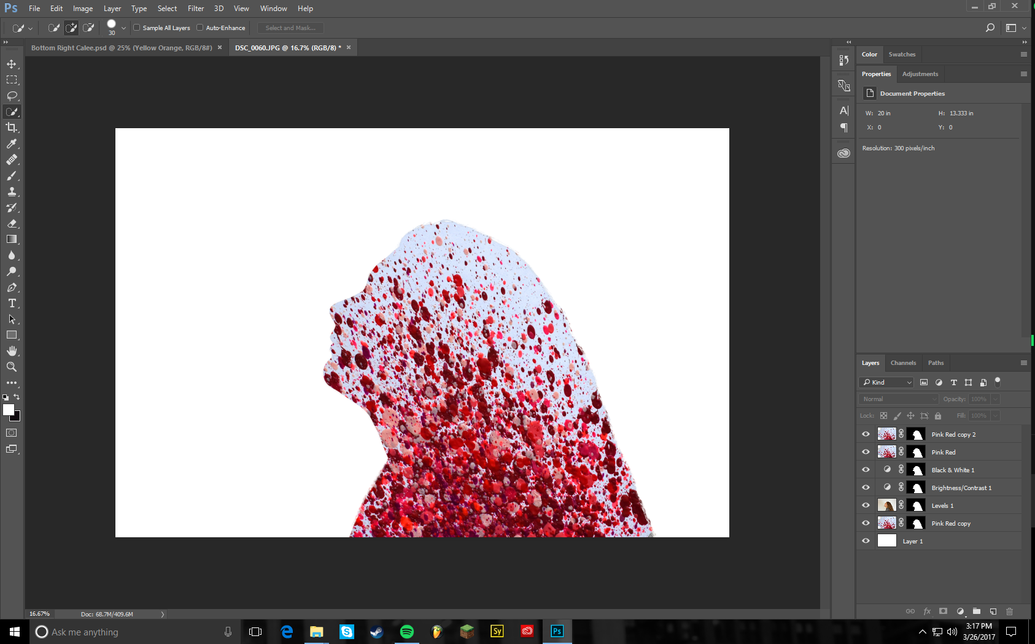This screenshot has height=644, width=1035.
Task: Open the Layers panel menu
Action: click(x=1023, y=363)
